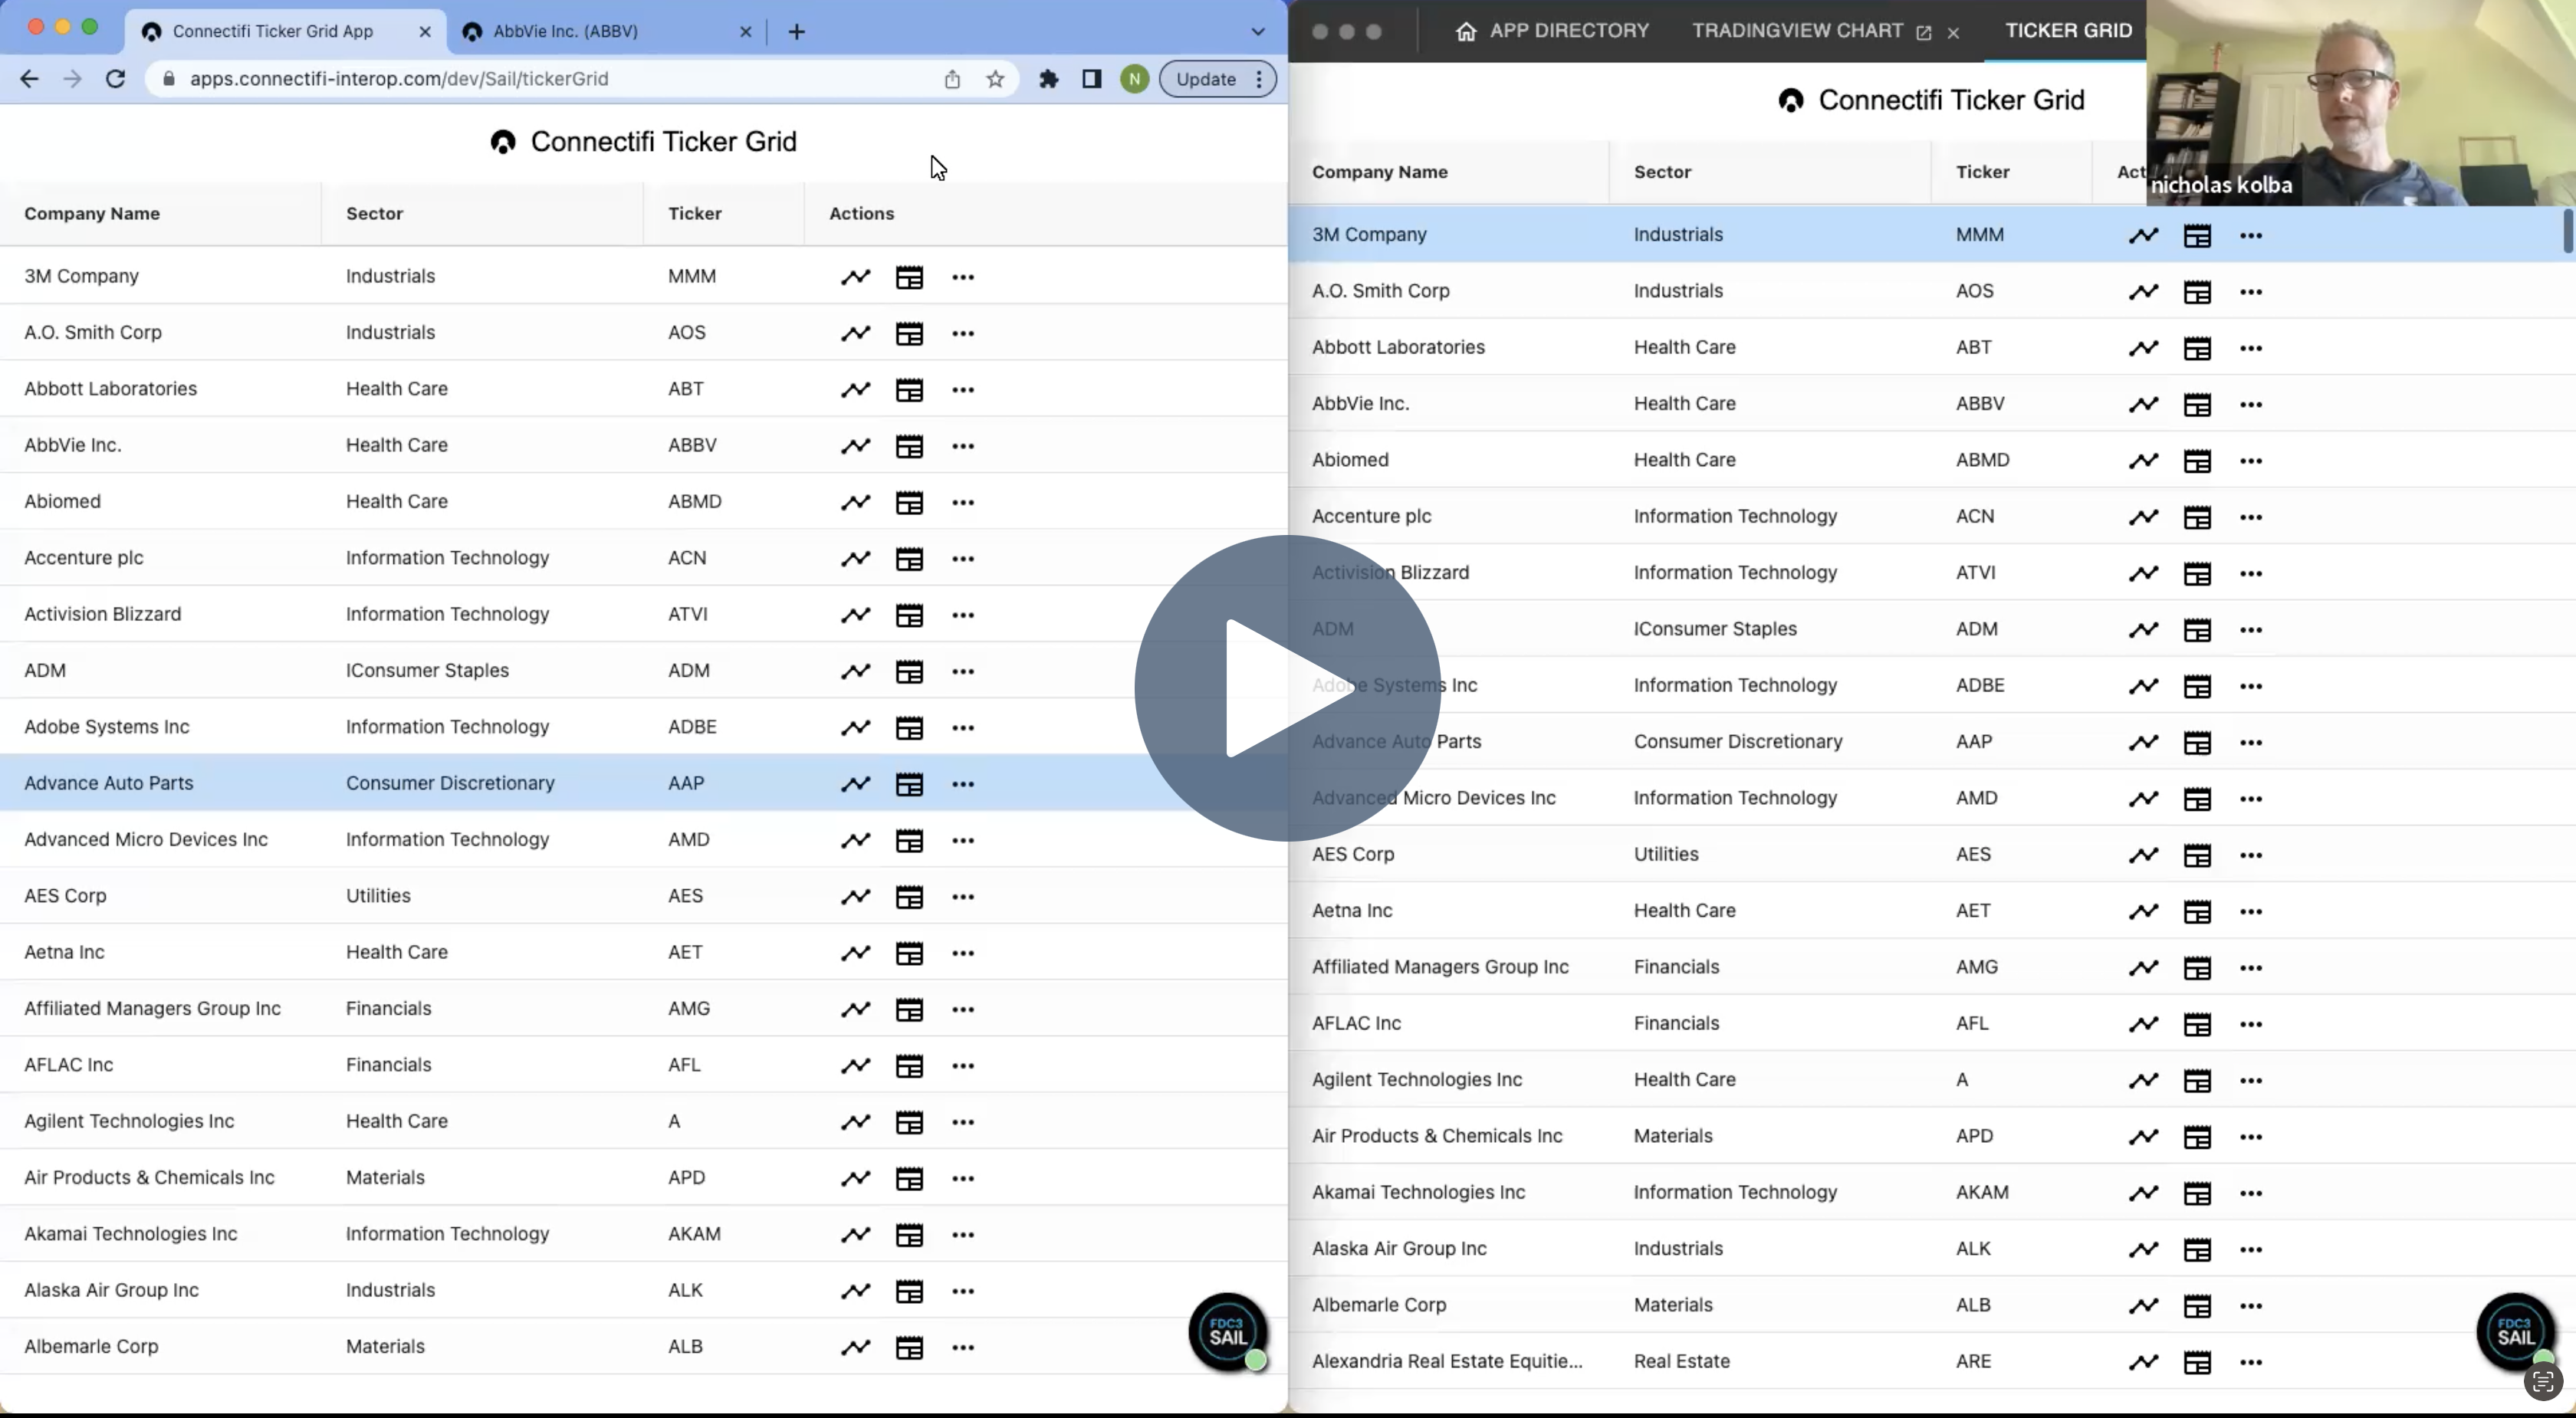Open more actions for Abbott Laboratories in browser grid

[963, 390]
